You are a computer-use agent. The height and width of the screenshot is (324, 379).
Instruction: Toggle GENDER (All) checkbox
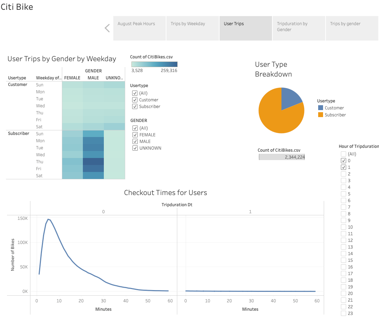click(x=135, y=128)
